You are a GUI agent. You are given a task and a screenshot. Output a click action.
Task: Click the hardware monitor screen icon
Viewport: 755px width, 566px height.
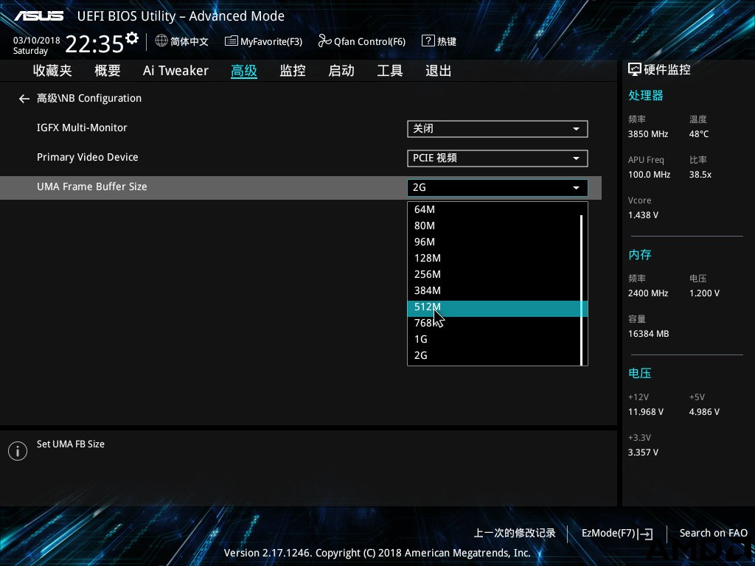click(635, 70)
